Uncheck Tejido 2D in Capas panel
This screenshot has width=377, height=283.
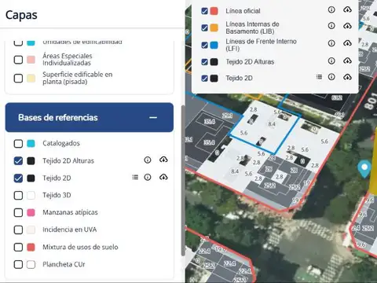point(18,178)
